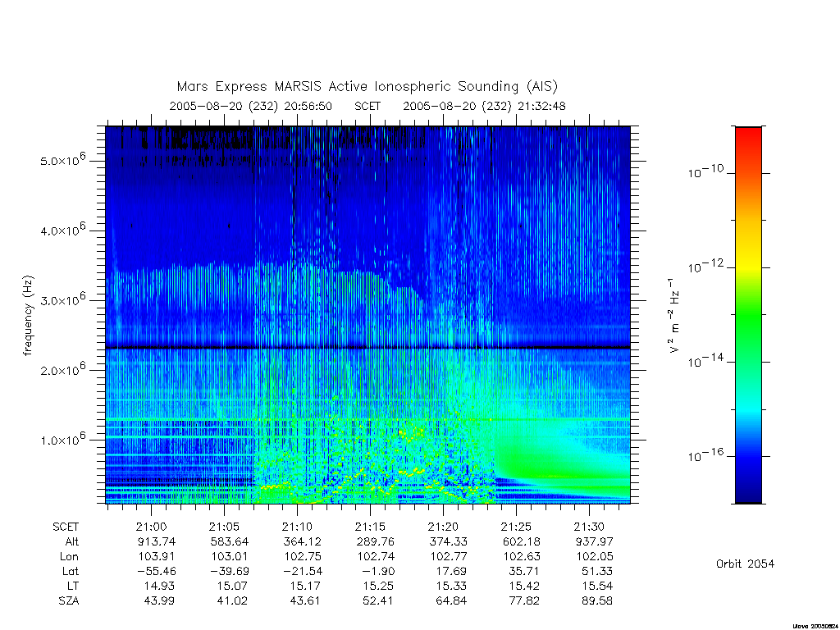Click the colorbar label 10^-10
The height and width of the screenshot is (630, 840).
pyautogui.click(x=705, y=171)
